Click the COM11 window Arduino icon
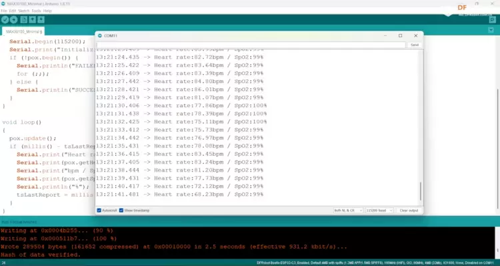 tap(100, 35)
